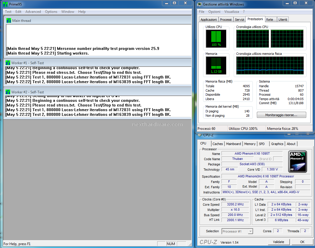Screen dimensions: 315x248
Task: Click the Worker #2 - Self-Test title bar
Action: point(98,92)
